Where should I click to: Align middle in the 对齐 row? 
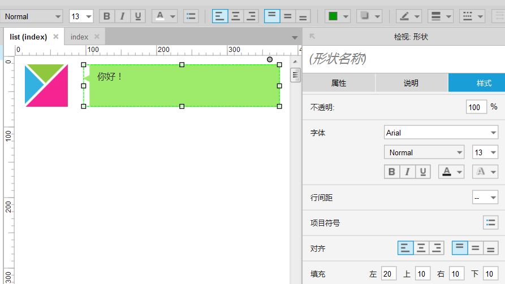click(475, 248)
